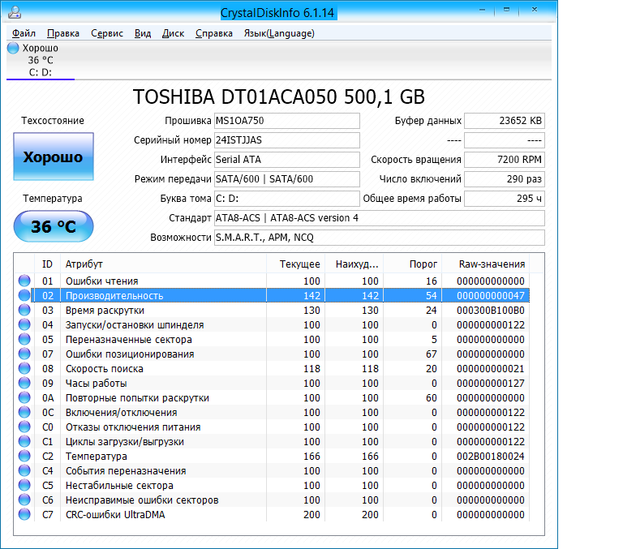Click the serial number field 24ISTJJAS
This screenshot has width=623, height=549.
(x=287, y=140)
